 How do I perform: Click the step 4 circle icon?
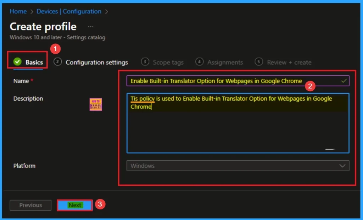pos(199,61)
